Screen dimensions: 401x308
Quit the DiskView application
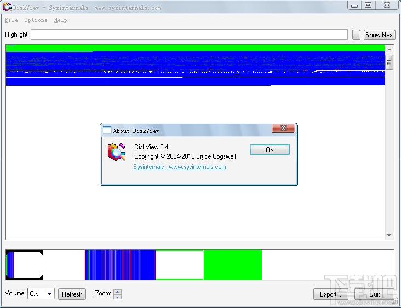pos(374,294)
